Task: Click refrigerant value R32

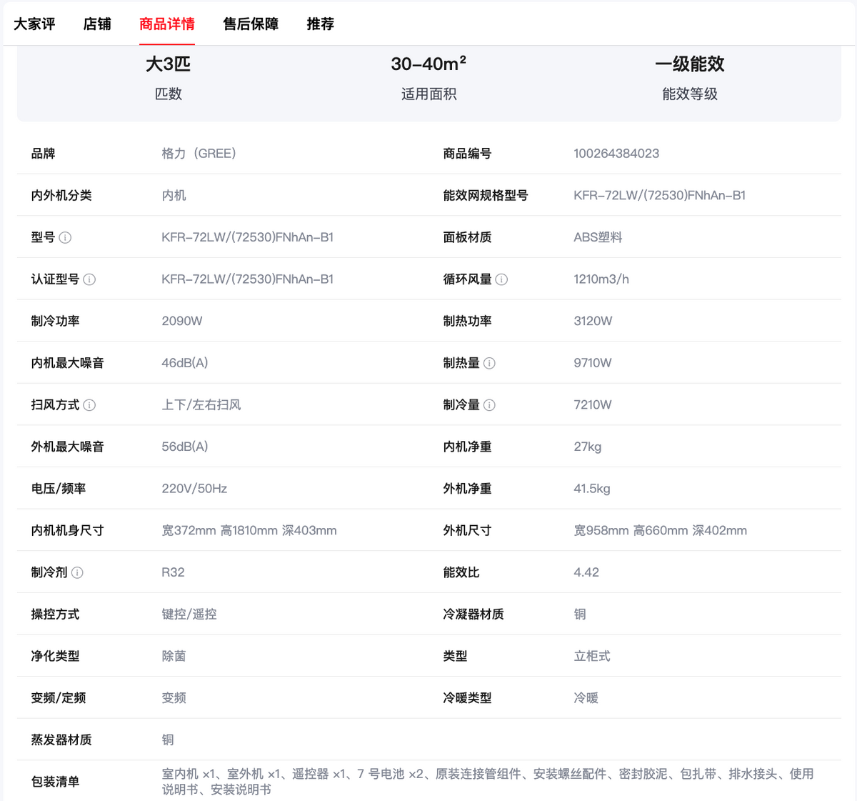Action: coord(173,572)
